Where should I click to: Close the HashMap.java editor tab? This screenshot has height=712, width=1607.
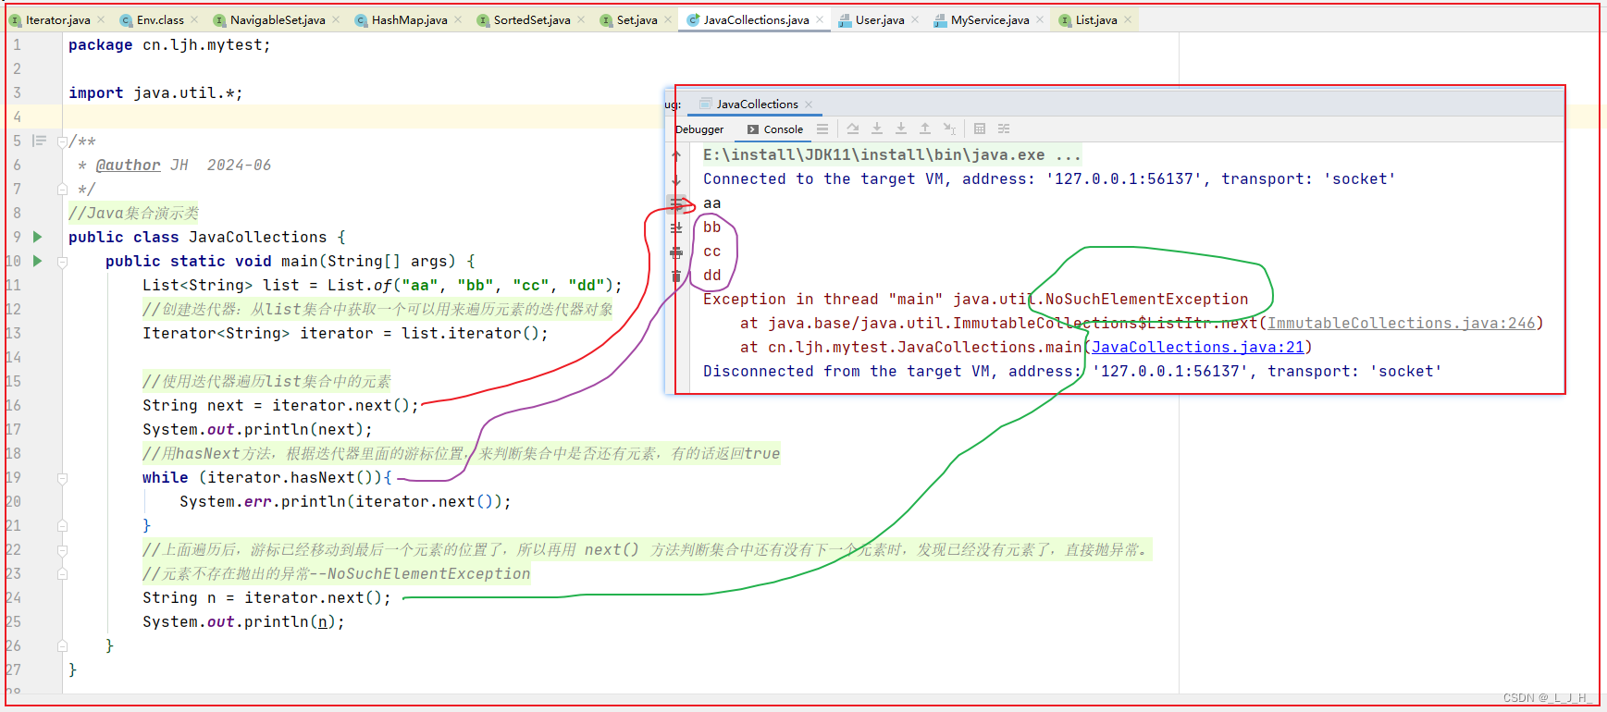coord(458,19)
